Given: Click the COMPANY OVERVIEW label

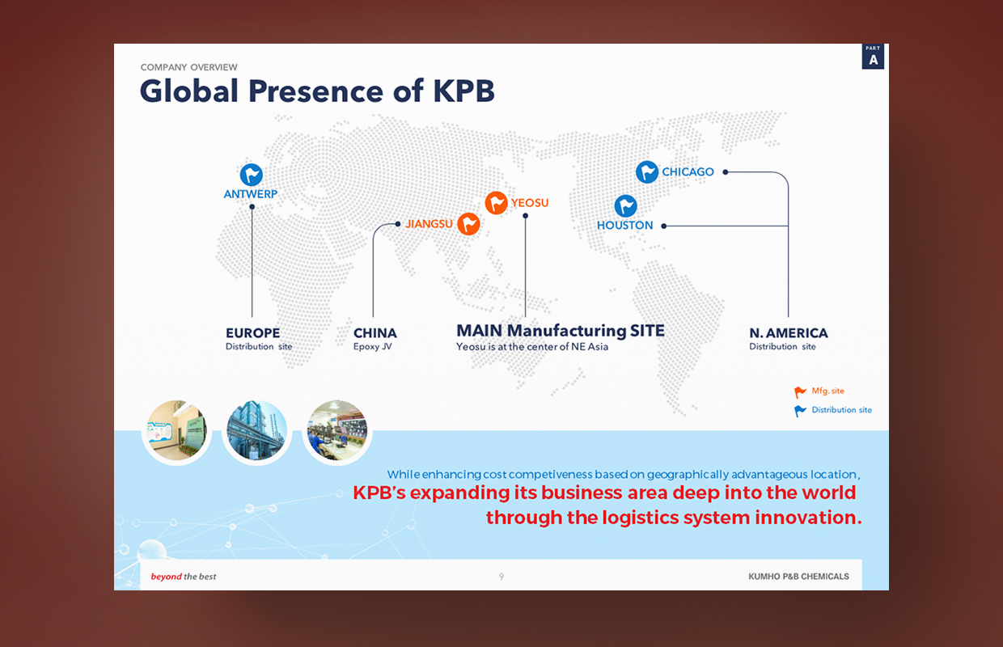Looking at the screenshot, I should (x=189, y=67).
